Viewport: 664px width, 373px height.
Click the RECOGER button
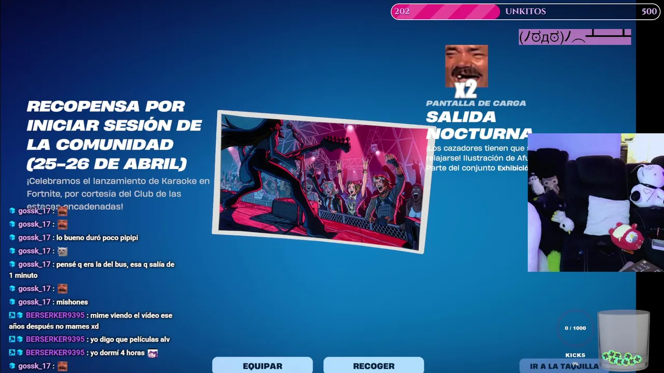pos(374,365)
